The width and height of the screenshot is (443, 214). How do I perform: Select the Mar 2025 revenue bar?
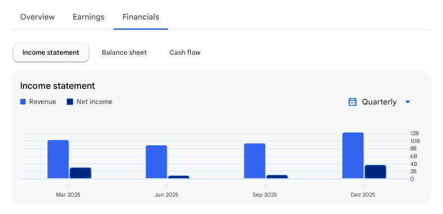58,159
